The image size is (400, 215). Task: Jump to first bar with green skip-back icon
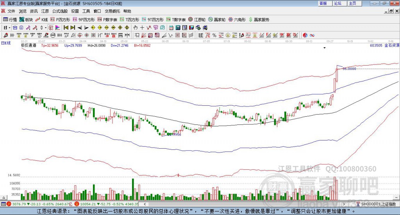tap(66, 28)
